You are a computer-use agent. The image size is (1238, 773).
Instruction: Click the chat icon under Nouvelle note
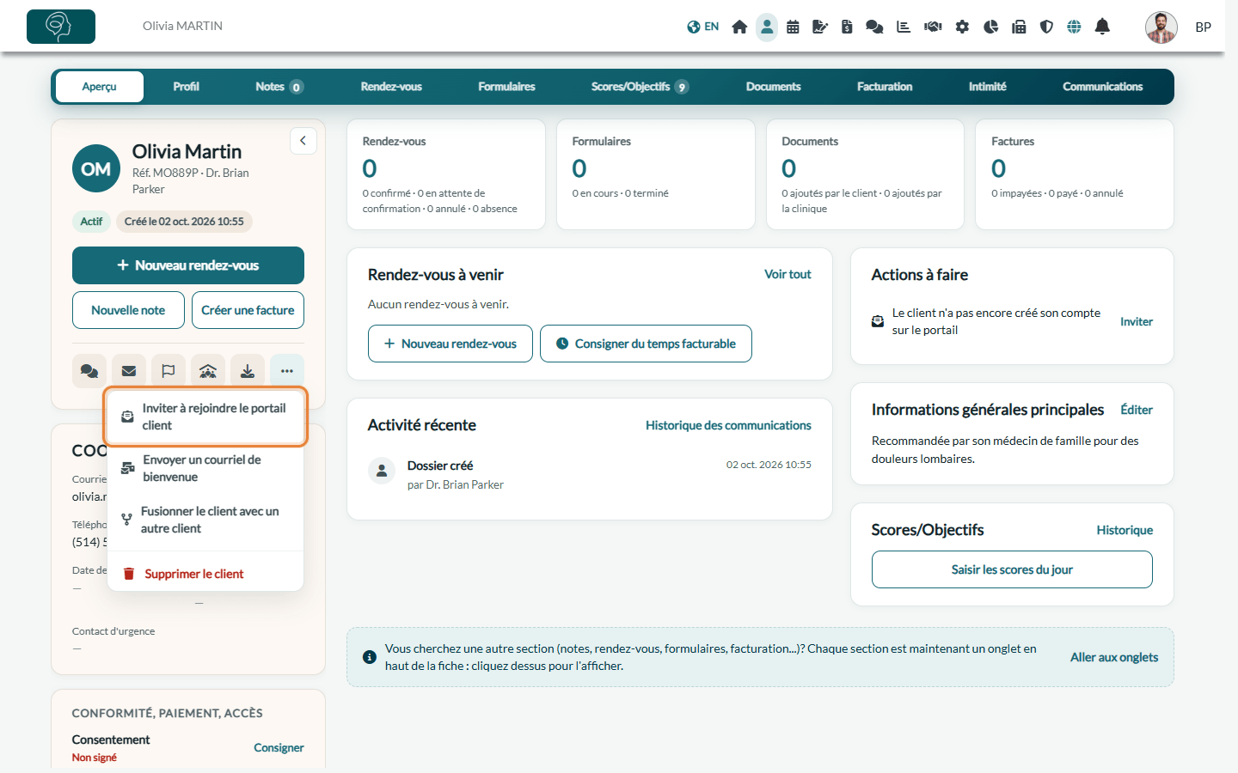(x=89, y=371)
